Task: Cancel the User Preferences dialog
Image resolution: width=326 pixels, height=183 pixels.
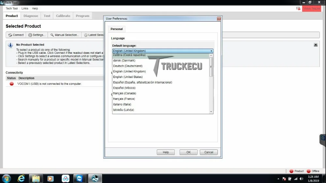Action: tap(209, 152)
